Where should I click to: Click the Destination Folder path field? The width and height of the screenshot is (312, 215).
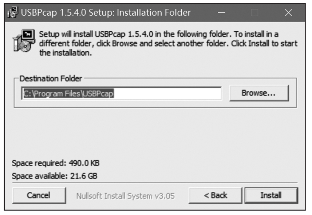121,93
